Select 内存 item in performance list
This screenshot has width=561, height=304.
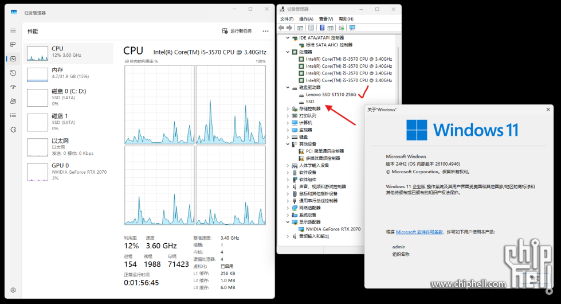tap(68, 75)
